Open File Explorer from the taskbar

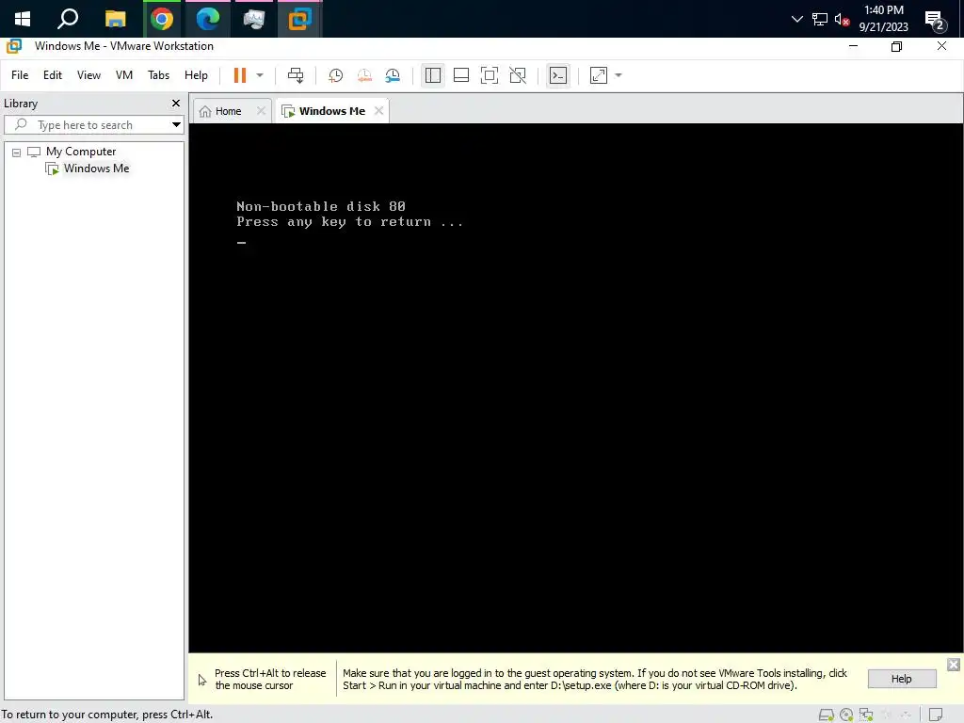(x=115, y=19)
